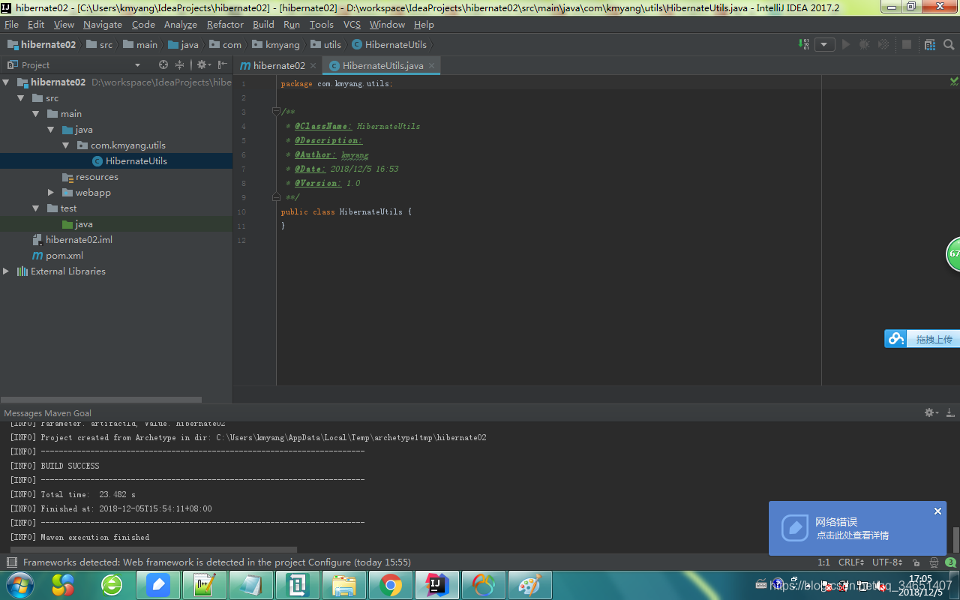Screen dimensions: 960x600
Task: Collapse the test folder arrow
Action: point(36,208)
